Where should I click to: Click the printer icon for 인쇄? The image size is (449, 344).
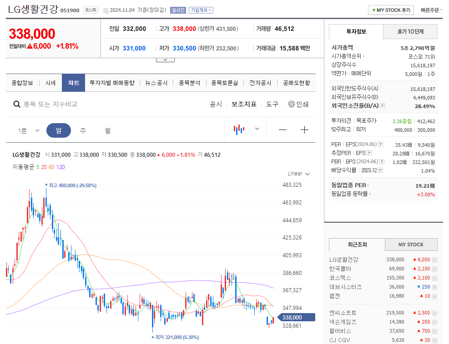click(291, 104)
